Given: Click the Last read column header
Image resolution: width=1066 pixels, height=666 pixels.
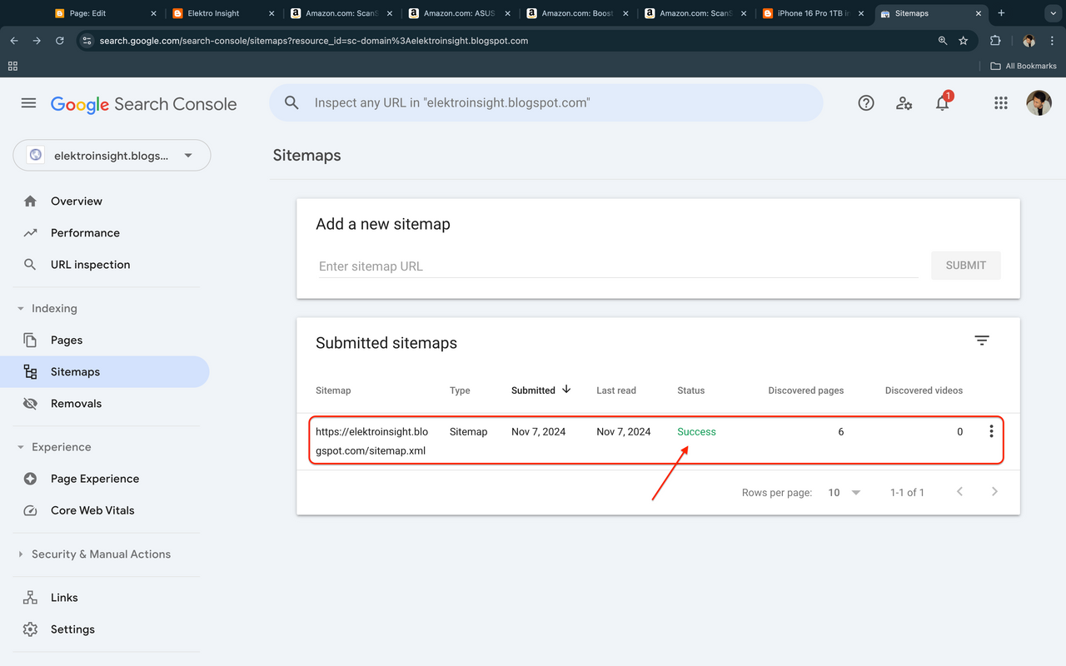Looking at the screenshot, I should click(616, 390).
